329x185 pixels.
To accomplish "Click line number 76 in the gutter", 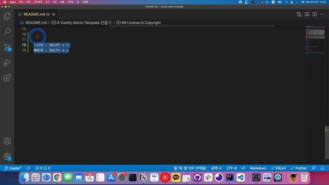I will (24, 34).
